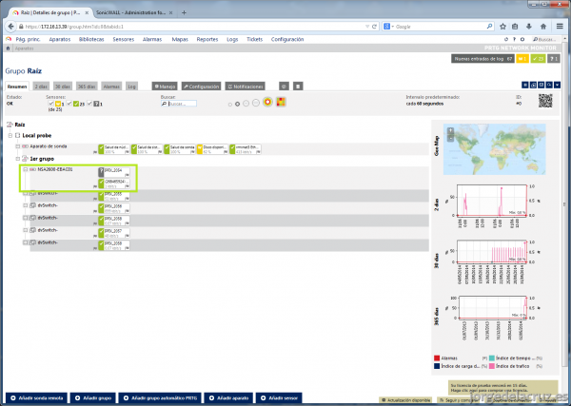This screenshot has height=406, width=571.
Task: Click second dark blue toolbar icon at right
Action: click(533, 85)
